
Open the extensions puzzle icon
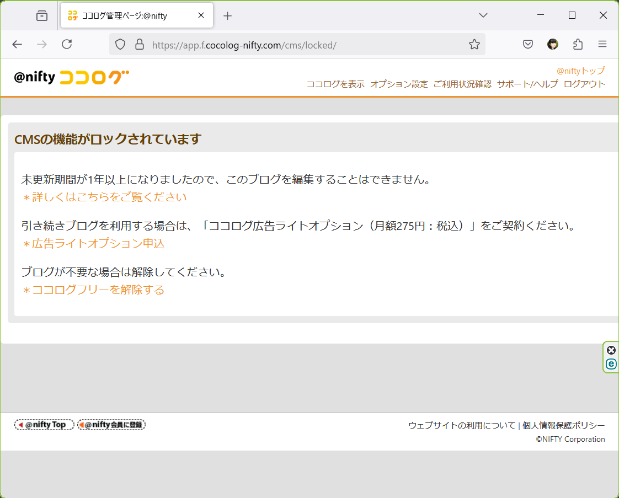pyautogui.click(x=578, y=44)
